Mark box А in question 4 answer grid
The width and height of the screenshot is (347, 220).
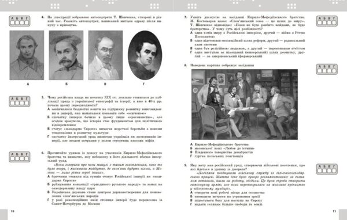pos(13,22)
